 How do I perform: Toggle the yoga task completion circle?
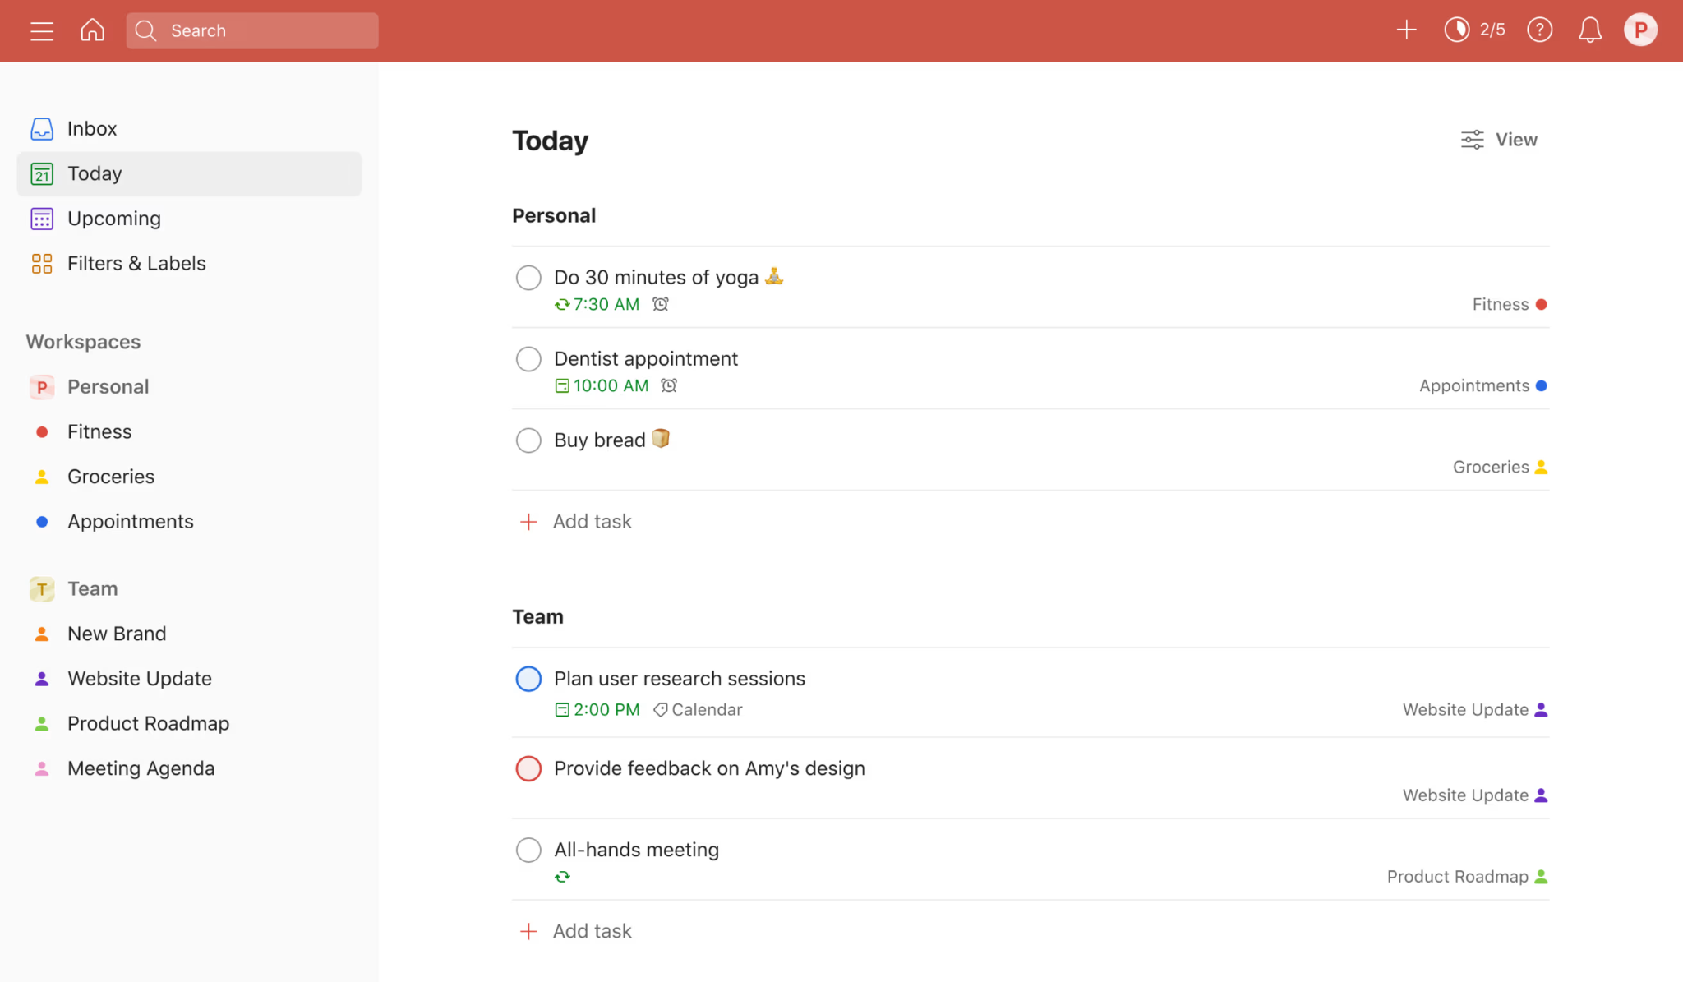(x=527, y=277)
